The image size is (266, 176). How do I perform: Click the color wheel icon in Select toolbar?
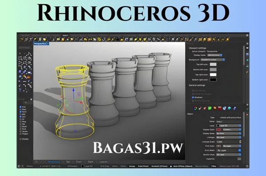[67, 39]
